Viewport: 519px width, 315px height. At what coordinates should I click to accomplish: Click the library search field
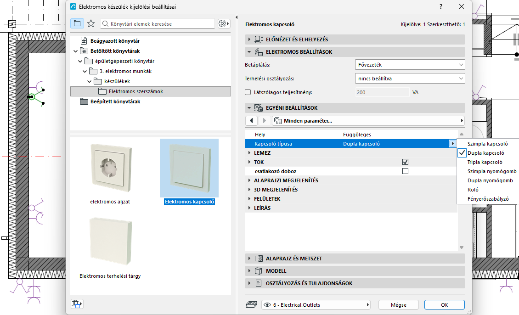158,24
